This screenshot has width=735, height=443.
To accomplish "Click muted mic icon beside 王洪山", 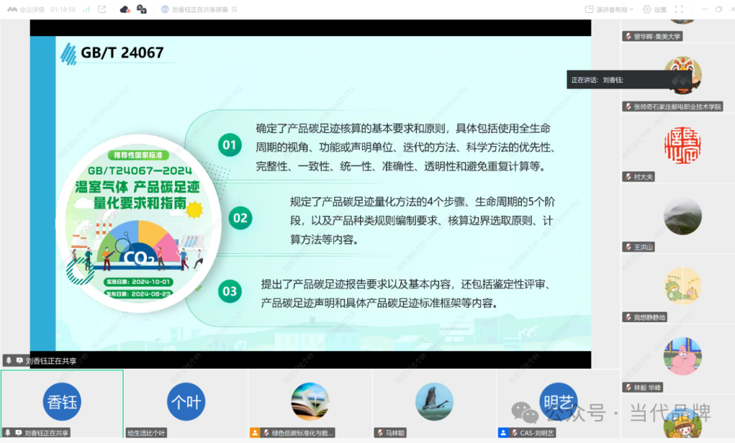I will pos(629,247).
